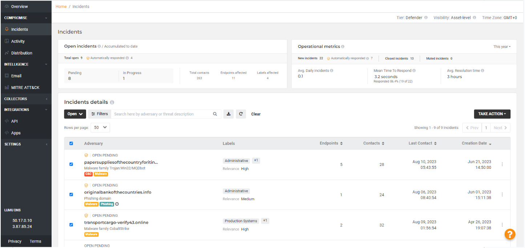Open the Open status filter dropdown

(75, 114)
